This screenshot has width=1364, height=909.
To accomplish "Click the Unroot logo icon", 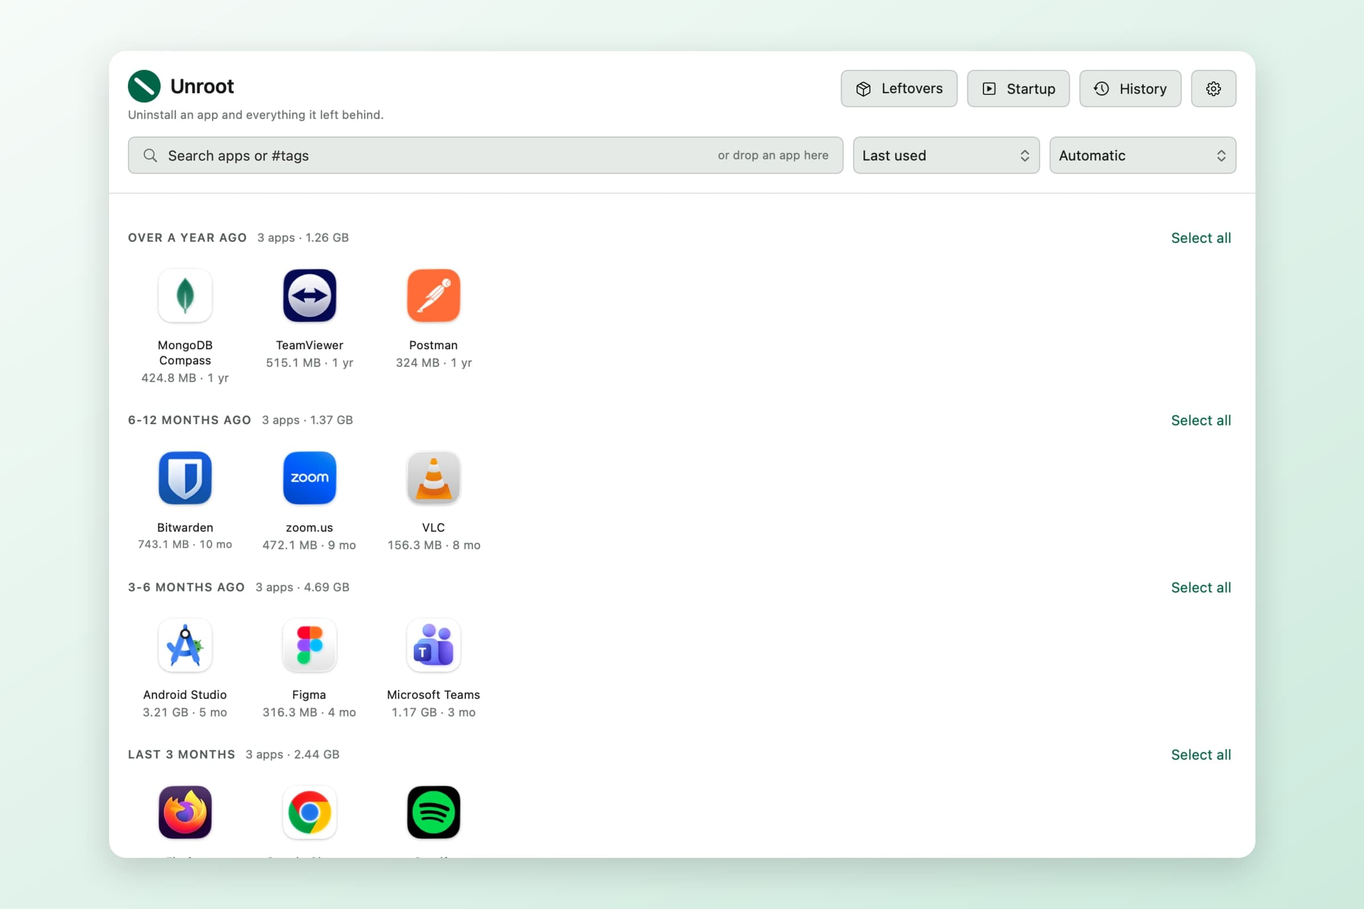I will pyautogui.click(x=144, y=86).
